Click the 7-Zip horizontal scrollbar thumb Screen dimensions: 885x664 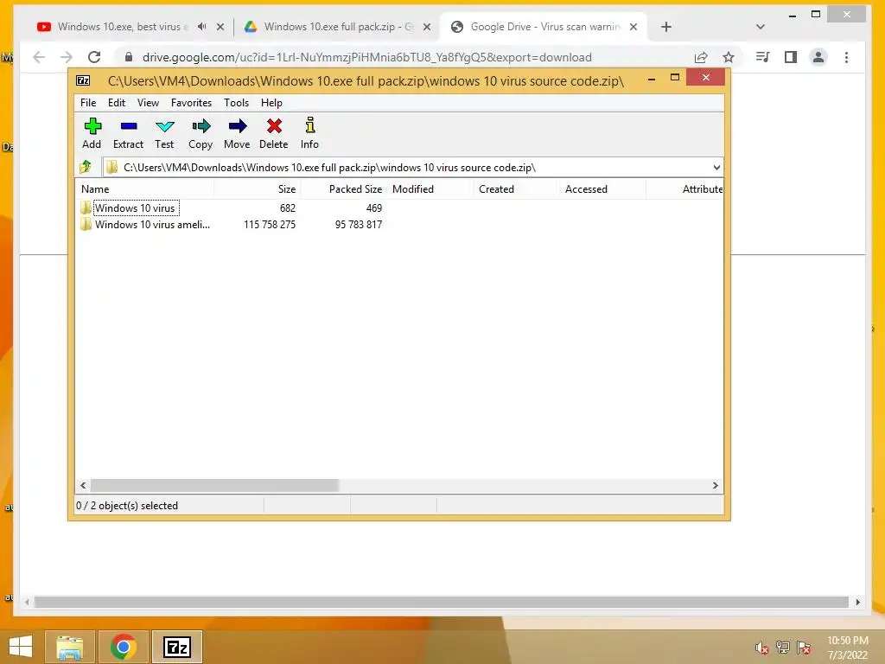tap(214, 485)
